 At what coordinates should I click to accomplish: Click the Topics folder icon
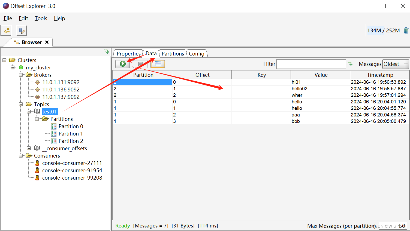coord(29,104)
